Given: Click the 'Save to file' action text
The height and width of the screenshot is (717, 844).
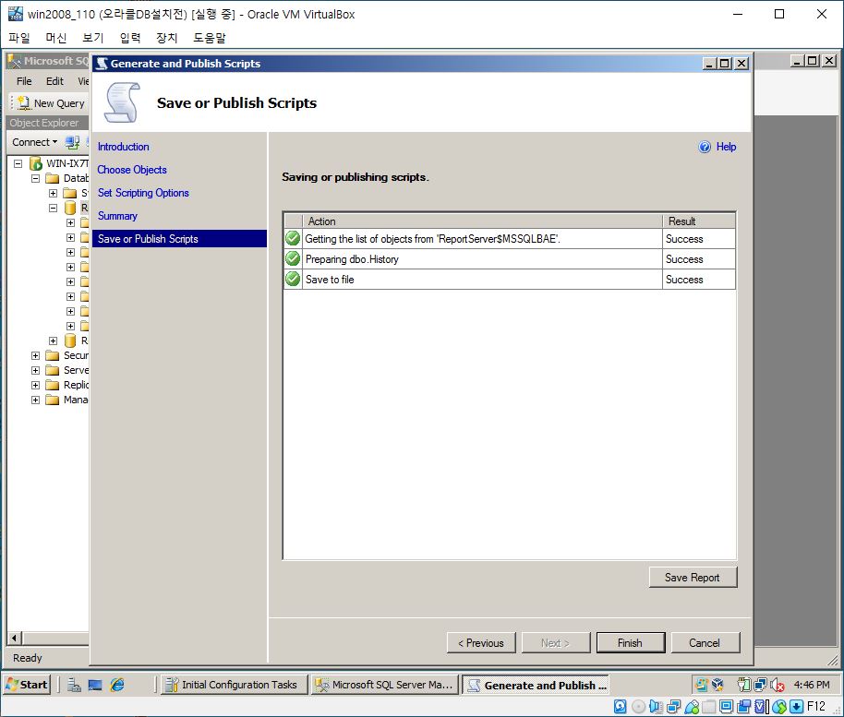Looking at the screenshot, I should tap(330, 280).
